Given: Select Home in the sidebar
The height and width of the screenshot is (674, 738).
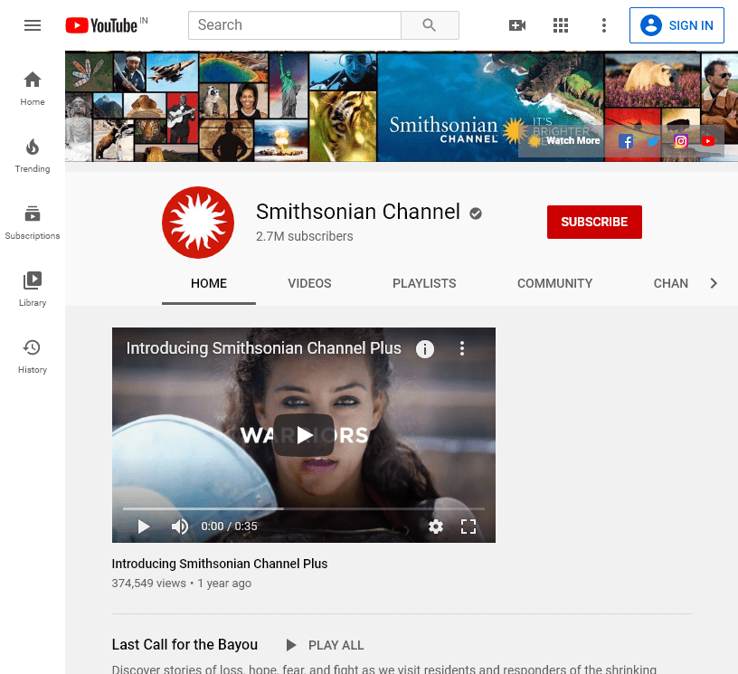Looking at the screenshot, I should [33, 89].
